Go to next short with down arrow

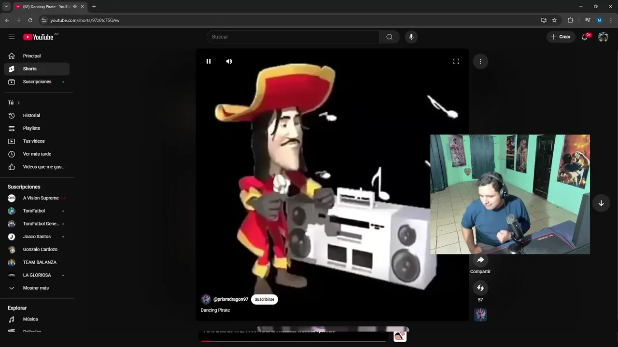[x=601, y=203]
